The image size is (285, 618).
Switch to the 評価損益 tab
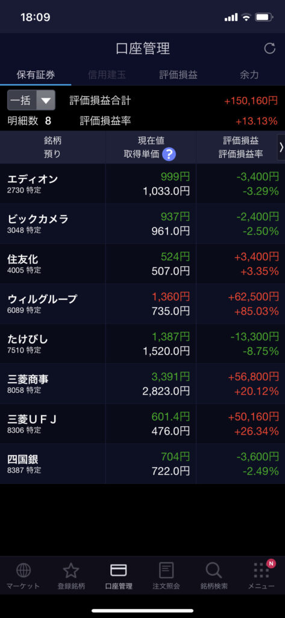[178, 74]
